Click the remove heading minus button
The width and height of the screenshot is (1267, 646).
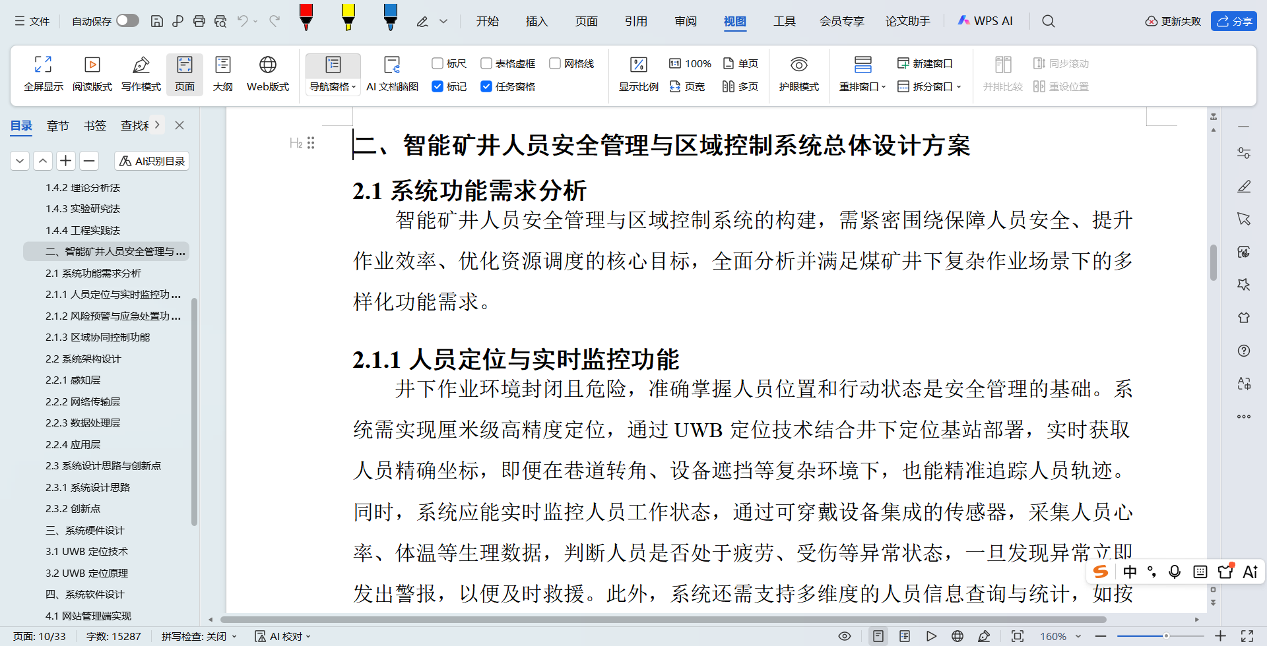(x=89, y=160)
